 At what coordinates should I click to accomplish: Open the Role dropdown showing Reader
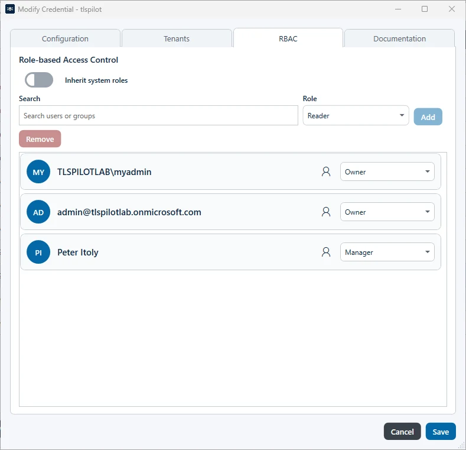tap(356, 115)
